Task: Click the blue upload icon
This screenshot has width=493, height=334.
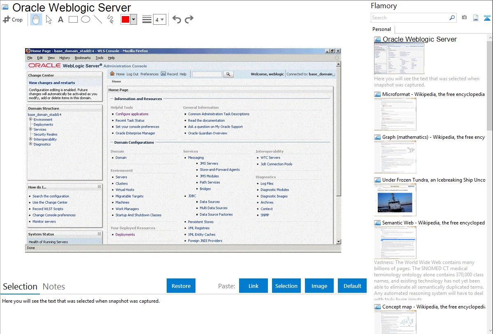Action: (x=487, y=18)
